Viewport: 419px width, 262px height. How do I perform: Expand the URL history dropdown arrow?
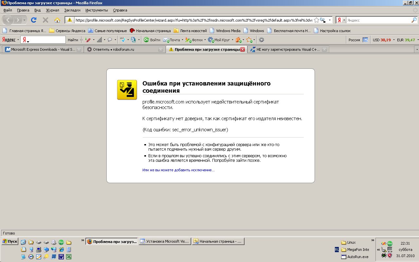[x=330, y=20]
